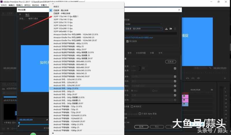Enable the render alpha channel only checkbox
Image resolution: width=231 pixels, height=135 pixels.
tap(140, 114)
